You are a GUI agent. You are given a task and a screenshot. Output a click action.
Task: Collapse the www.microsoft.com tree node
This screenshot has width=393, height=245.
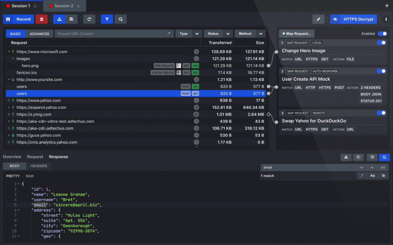tap(9, 52)
